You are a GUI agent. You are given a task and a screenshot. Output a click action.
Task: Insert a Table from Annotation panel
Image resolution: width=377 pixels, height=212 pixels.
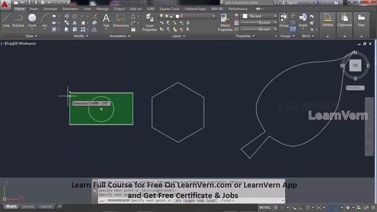click(133, 29)
